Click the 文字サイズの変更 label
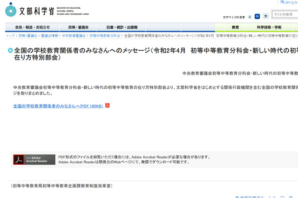 click(x=234, y=17)
